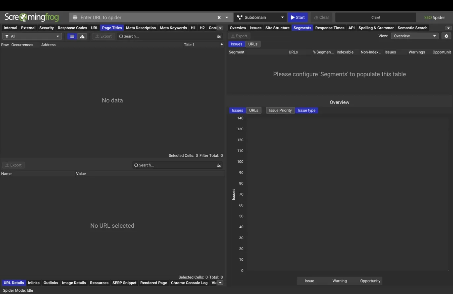Select Issue type chart grouping

point(306,111)
